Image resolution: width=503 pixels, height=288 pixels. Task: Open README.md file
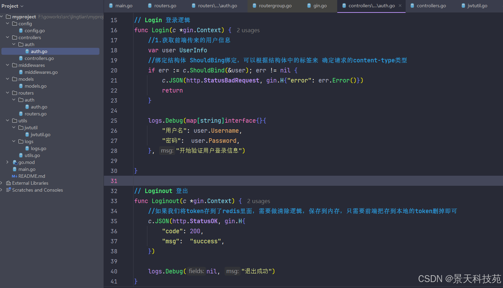pos(32,176)
